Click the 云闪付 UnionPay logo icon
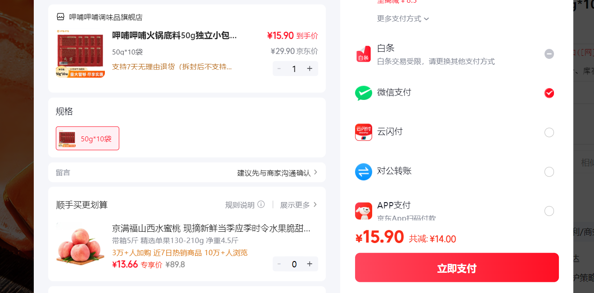Screen dimensions: 594x293 [x=364, y=132]
